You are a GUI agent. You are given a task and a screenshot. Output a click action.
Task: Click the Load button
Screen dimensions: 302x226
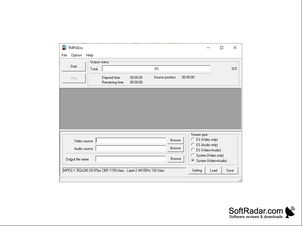[214, 170]
